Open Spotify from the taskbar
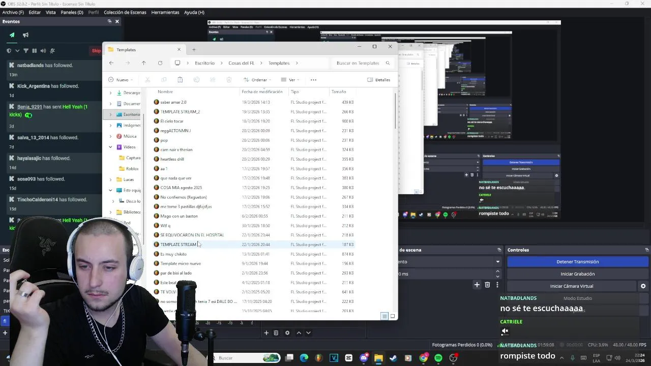 click(x=438, y=358)
